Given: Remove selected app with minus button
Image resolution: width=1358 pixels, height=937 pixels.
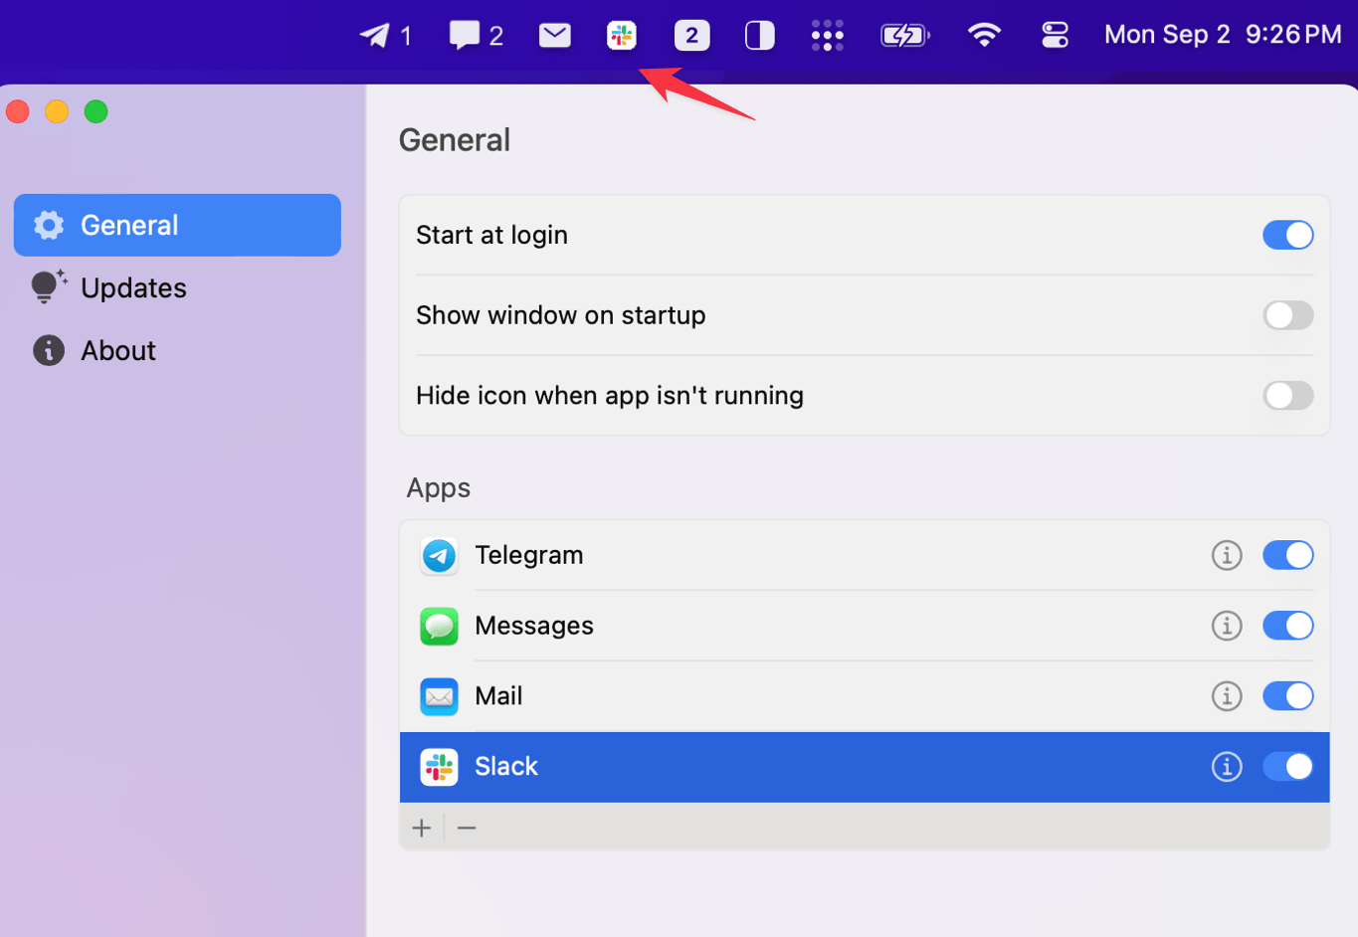Looking at the screenshot, I should pyautogui.click(x=467, y=828).
